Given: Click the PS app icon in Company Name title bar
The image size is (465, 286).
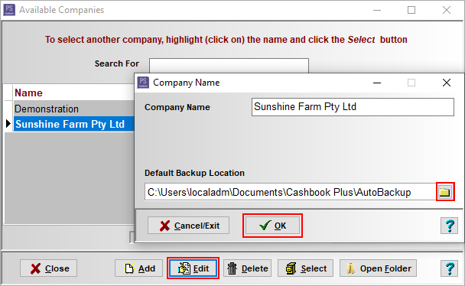Looking at the screenshot, I should click(143, 83).
